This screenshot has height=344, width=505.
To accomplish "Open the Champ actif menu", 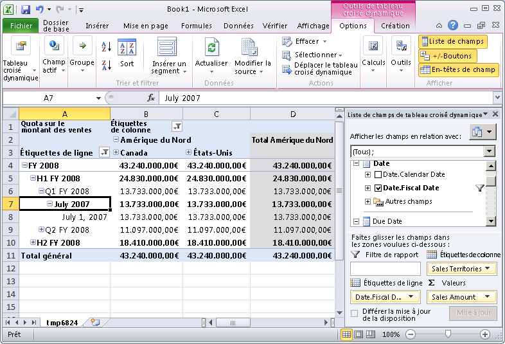I will 54,55.
